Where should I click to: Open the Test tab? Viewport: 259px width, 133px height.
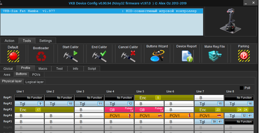click(59, 68)
